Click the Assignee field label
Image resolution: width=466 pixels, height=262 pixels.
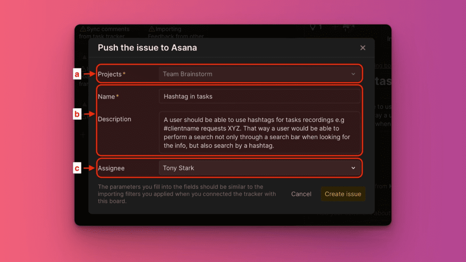(x=111, y=168)
